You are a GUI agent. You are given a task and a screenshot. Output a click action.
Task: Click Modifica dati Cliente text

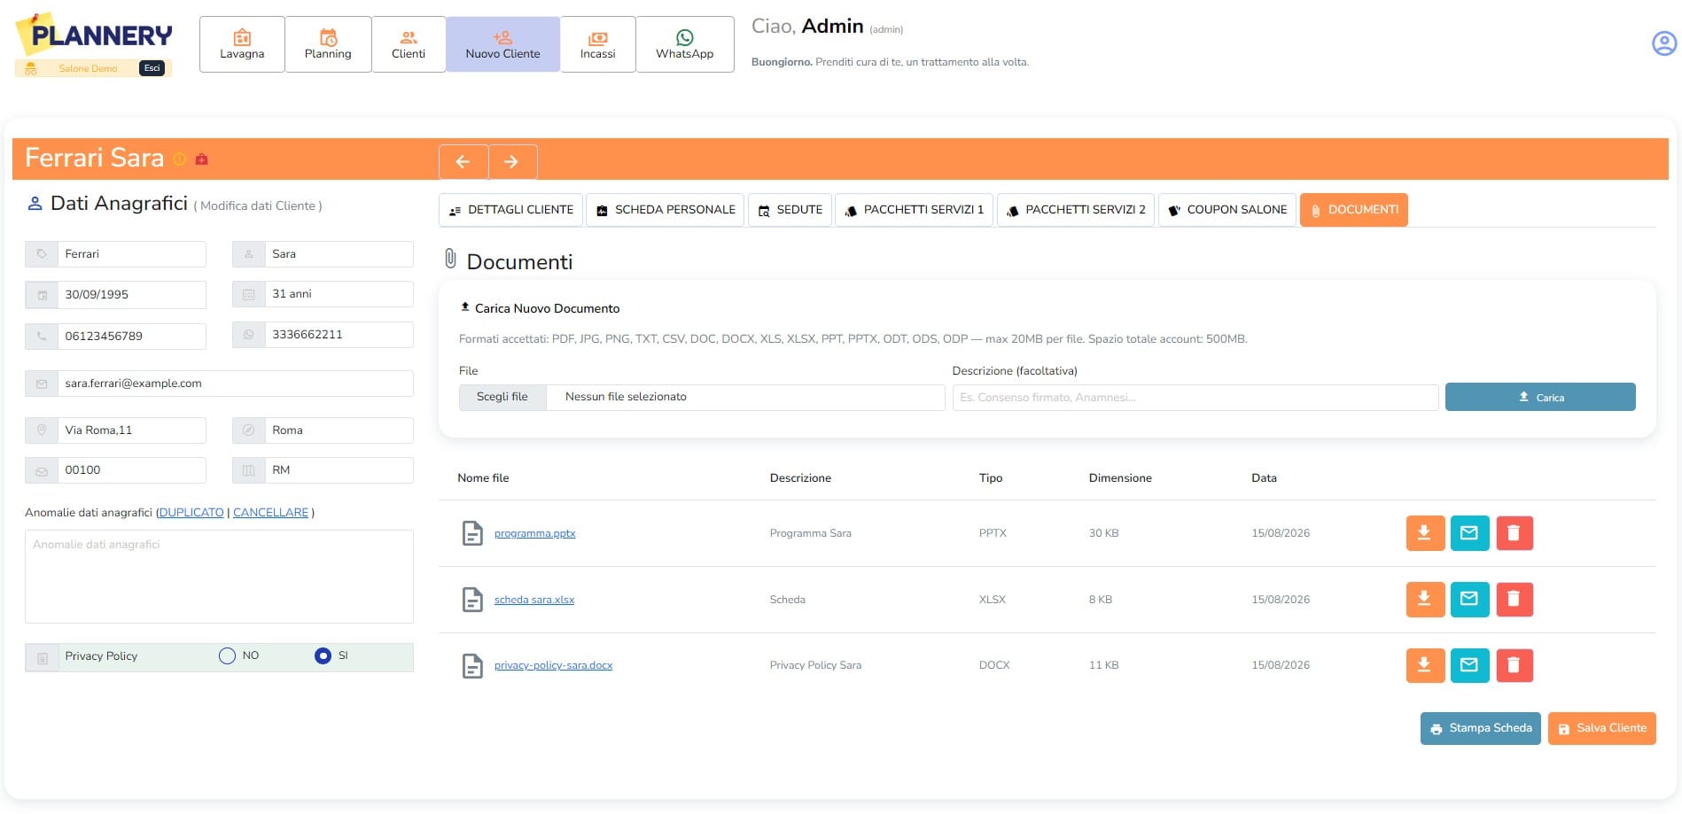click(x=258, y=205)
